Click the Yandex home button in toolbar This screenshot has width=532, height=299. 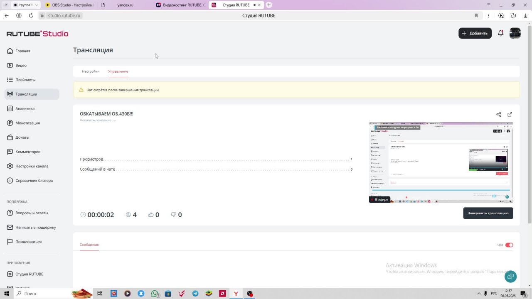click(19, 15)
